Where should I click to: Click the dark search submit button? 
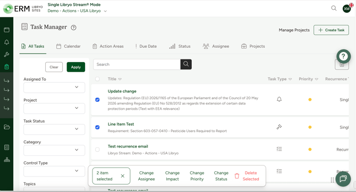coord(186,64)
